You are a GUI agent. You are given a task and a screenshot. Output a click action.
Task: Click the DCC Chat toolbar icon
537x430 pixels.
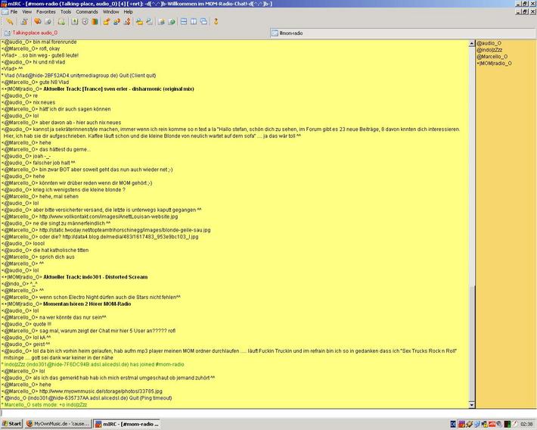coord(116,22)
